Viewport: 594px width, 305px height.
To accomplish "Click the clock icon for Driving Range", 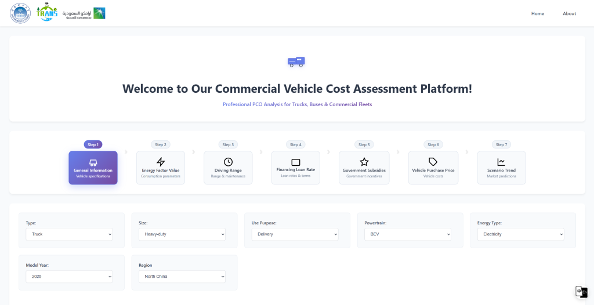I will click(228, 162).
